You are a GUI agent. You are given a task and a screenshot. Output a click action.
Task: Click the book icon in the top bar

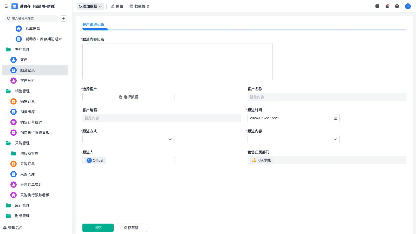tap(377, 6)
